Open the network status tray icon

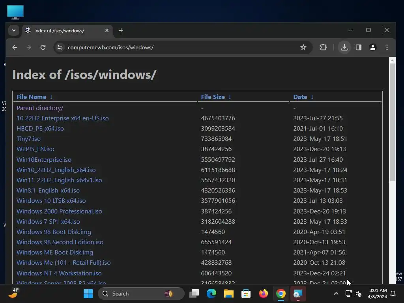348,294
